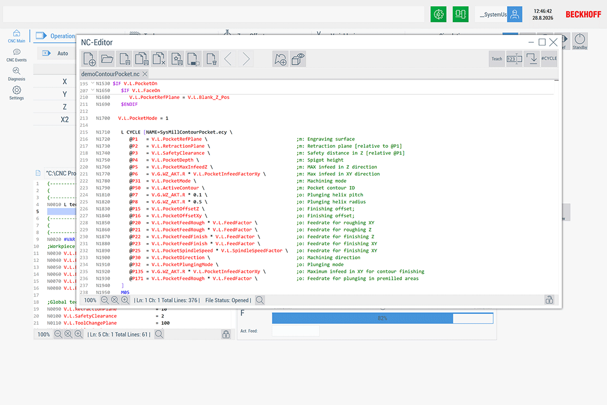The image size is (607, 405).
Task: Click comment 'Plunging helix pitch'
Action: [x=335, y=195]
